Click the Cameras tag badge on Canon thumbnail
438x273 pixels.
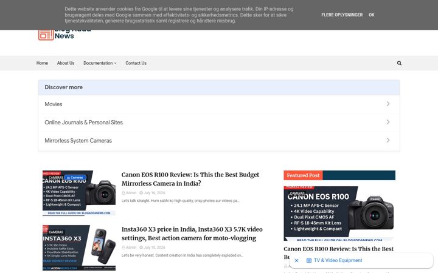click(75, 177)
